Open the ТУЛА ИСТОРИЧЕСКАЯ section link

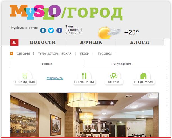pyautogui.click(x=55, y=54)
